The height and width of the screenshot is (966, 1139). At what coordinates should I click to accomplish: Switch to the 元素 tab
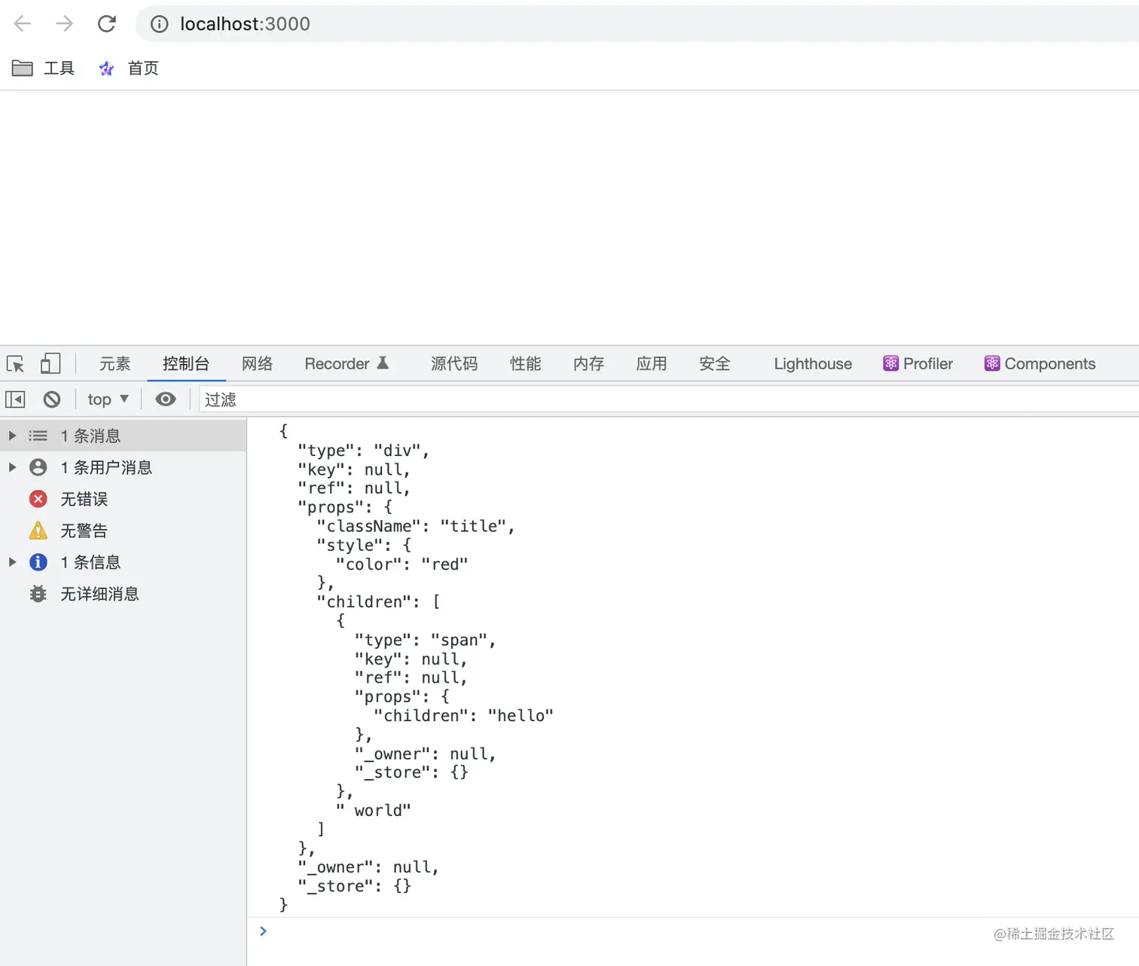[x=115, y=364]
